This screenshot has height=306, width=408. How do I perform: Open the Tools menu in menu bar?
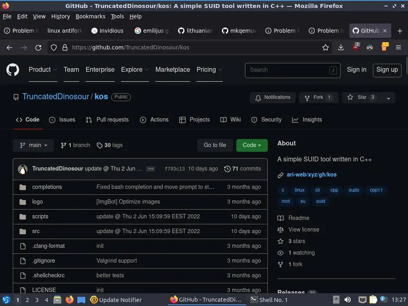pos(118,16)
